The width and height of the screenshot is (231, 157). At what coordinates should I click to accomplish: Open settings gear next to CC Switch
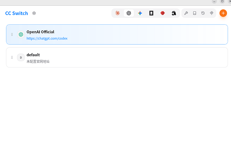(34, 13)
